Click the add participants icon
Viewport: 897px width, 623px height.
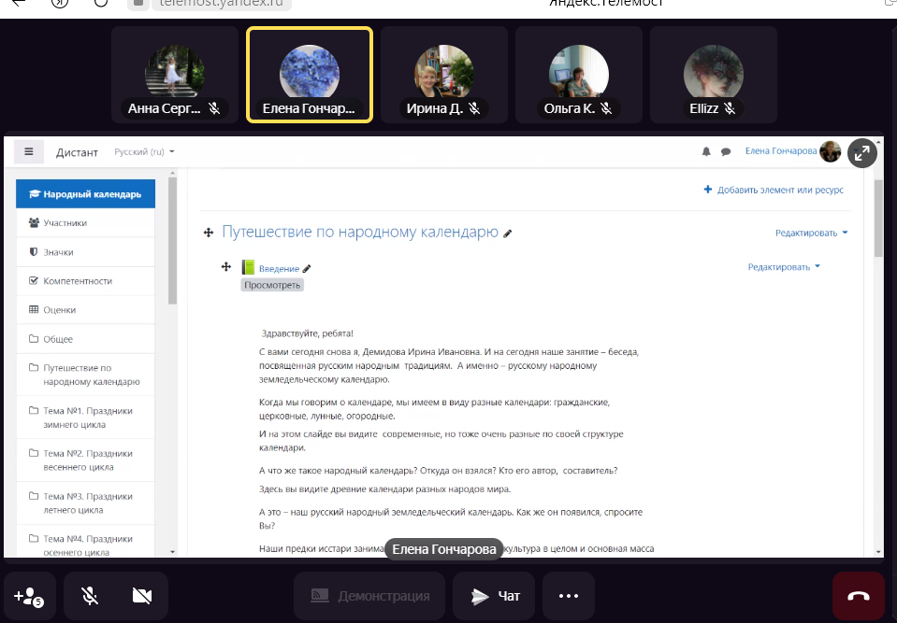(29, 596)
